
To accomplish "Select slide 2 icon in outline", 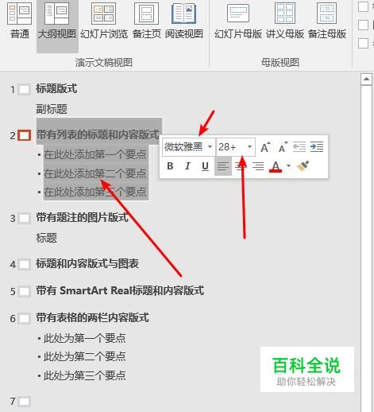I will [25, 135].
